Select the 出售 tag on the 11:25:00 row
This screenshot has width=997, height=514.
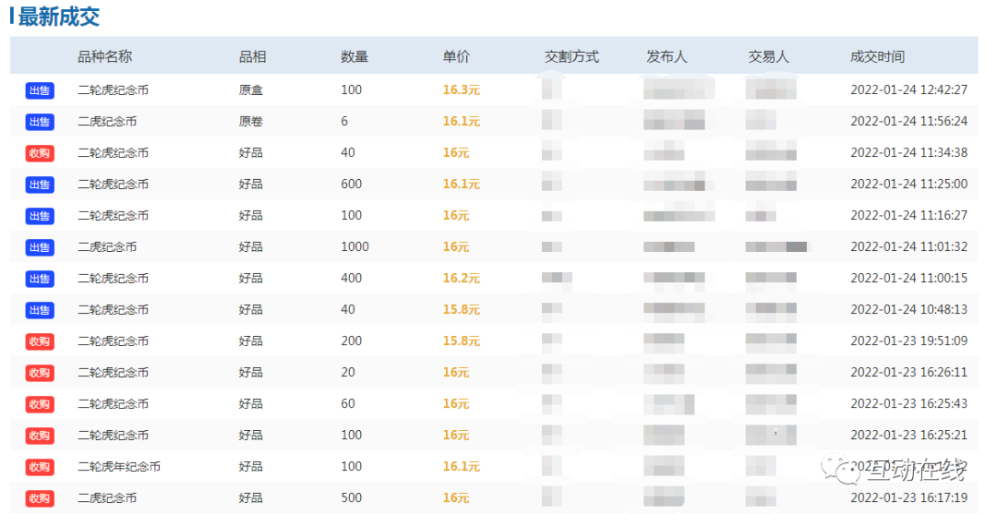[x=40, y=185]
